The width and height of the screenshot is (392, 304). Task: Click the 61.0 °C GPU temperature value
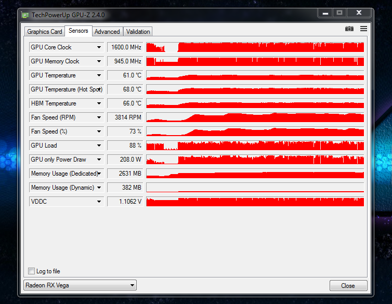pyautogui.click(x=125, y=75)
